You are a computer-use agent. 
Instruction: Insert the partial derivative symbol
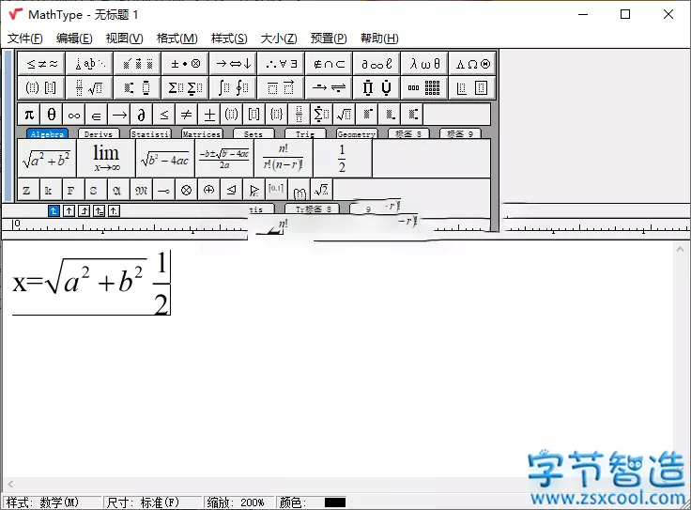[x=142, y=115]
